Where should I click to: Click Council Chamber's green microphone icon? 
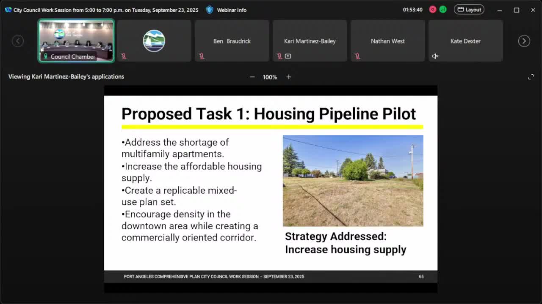(x=46, y=56)
